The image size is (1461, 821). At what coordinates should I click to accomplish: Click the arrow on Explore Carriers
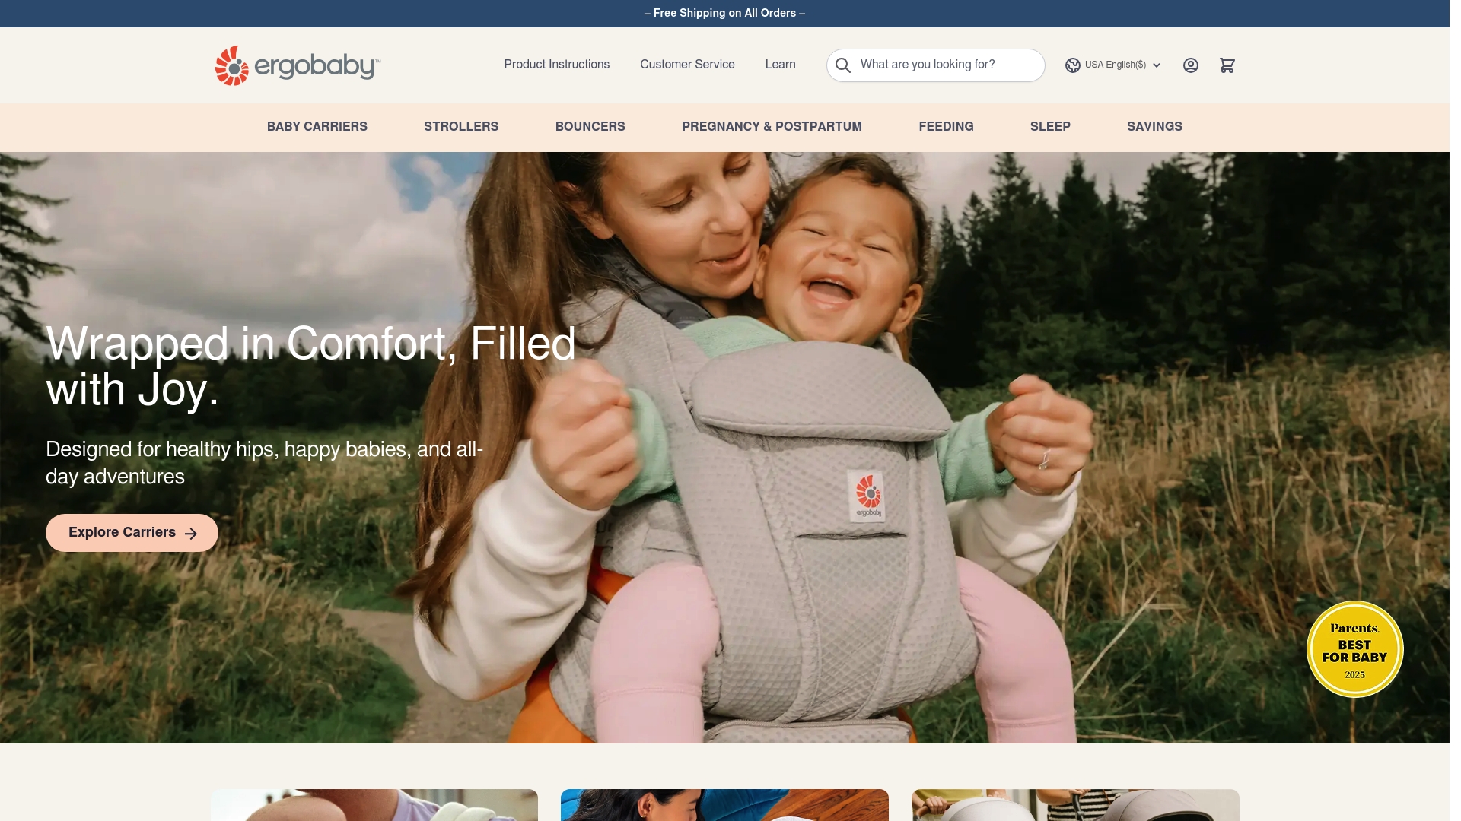[191, 534]
